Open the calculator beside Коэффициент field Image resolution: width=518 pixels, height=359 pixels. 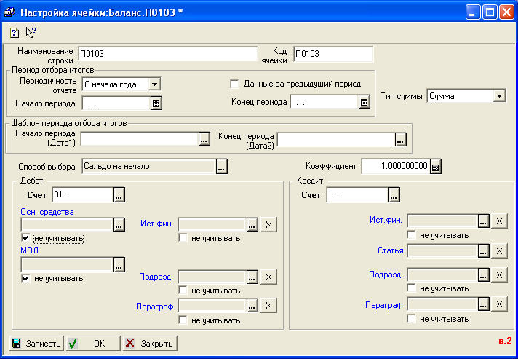[x=435, y=167]
